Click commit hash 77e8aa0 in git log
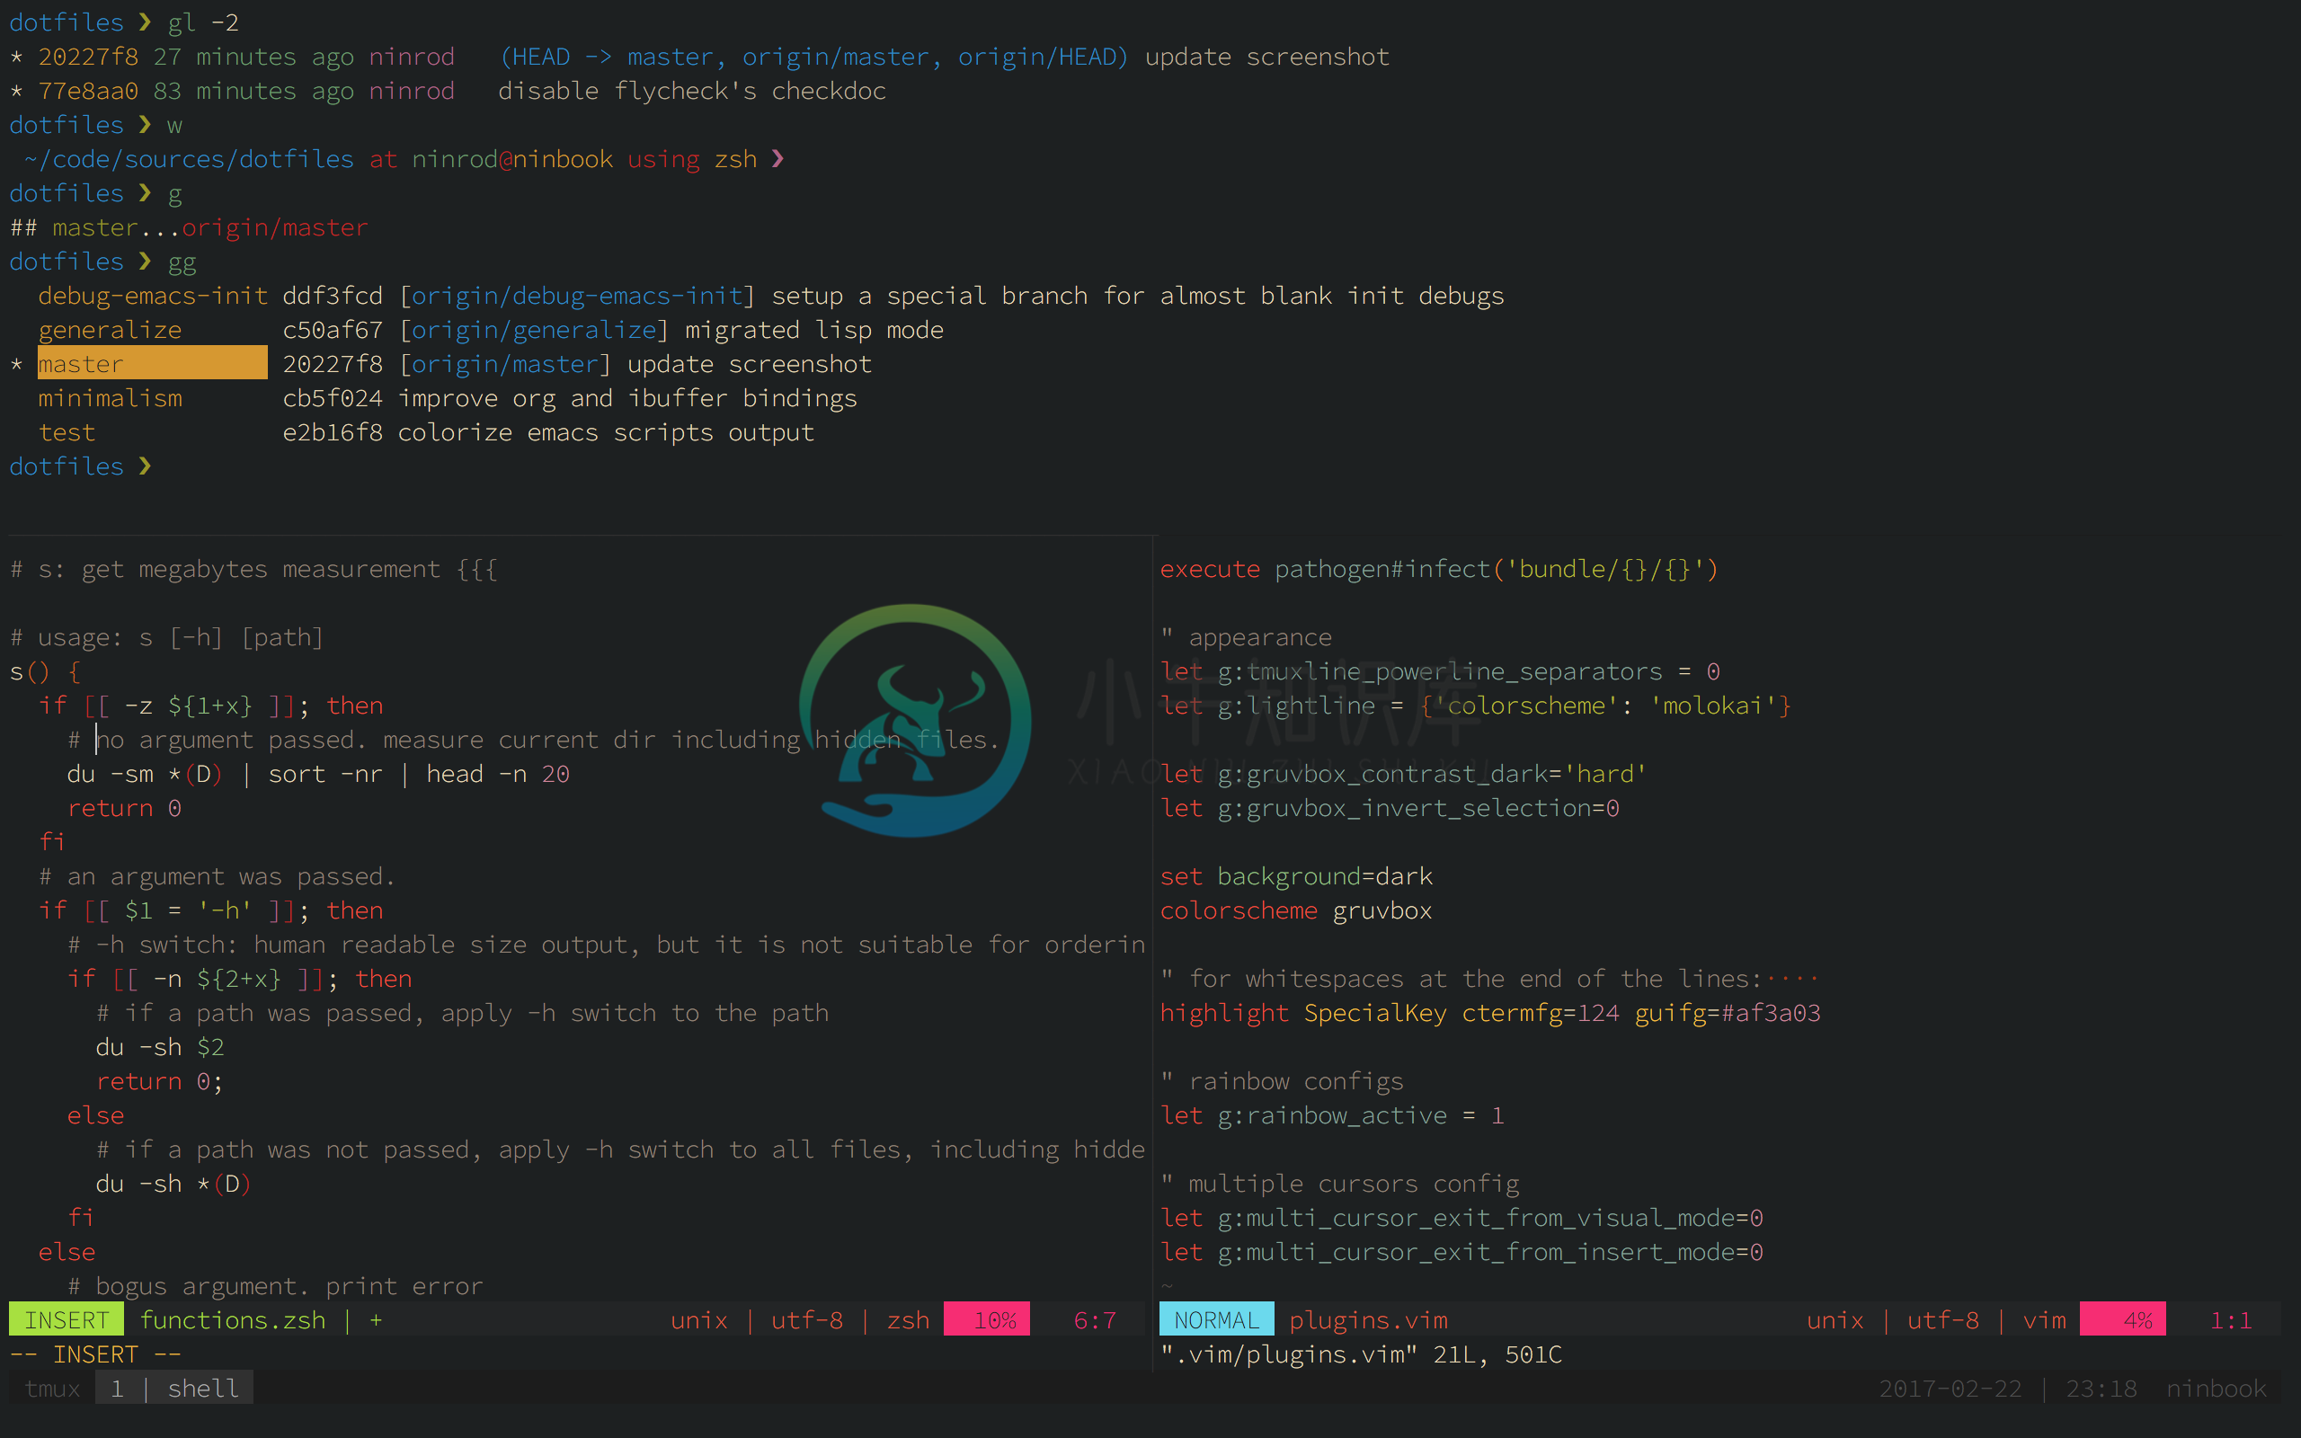 87,92
